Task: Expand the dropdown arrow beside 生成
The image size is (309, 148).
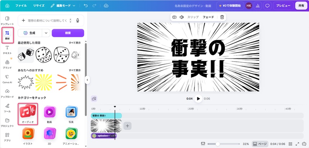Action: (46, 33)
